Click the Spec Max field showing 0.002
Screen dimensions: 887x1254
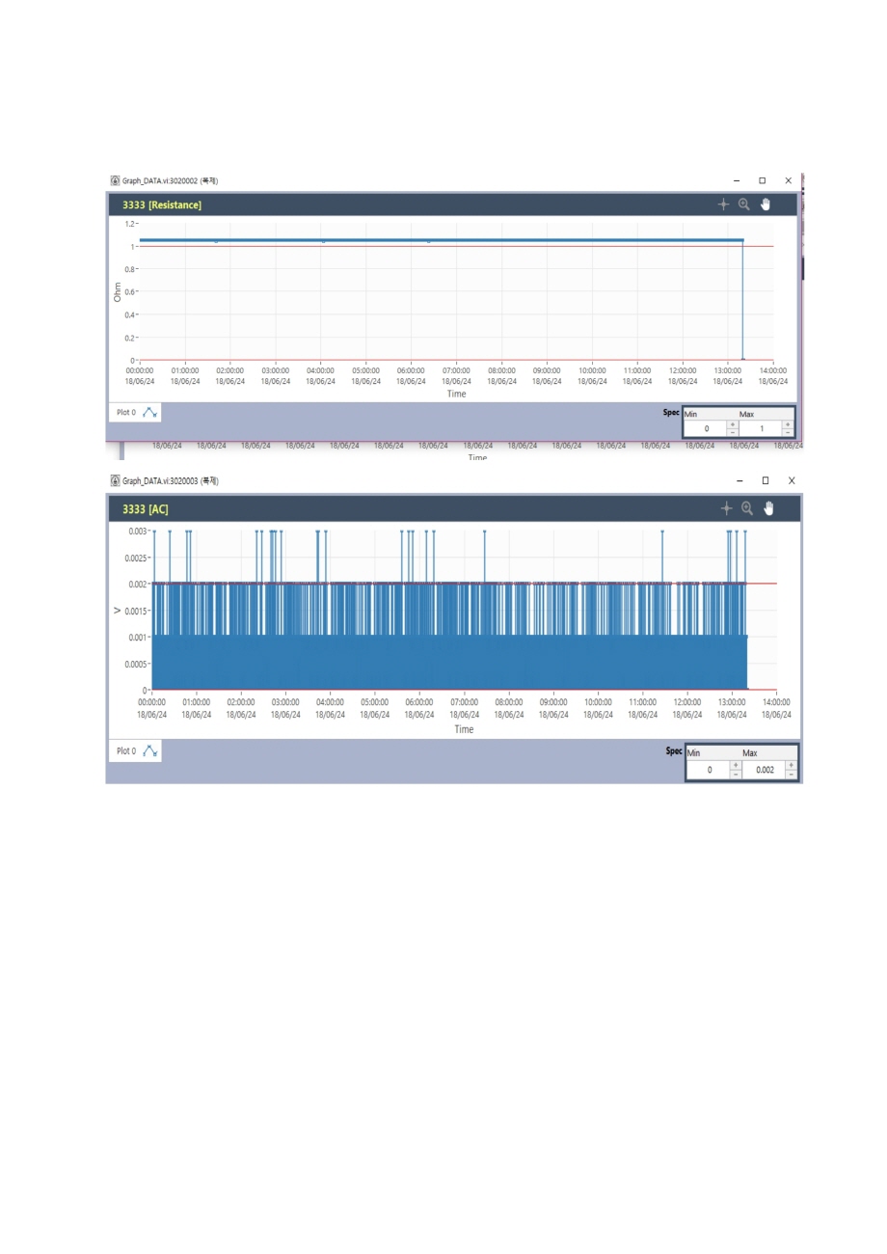pyautogui.click(x=764, y=770)
